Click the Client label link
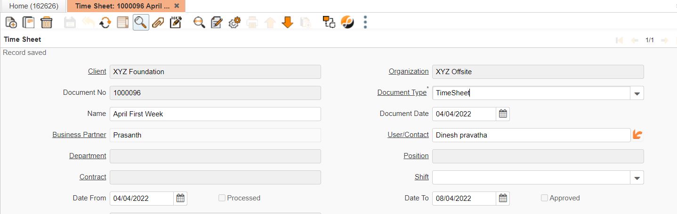Screen dimensions: 677x214 [x=97, y=71]
